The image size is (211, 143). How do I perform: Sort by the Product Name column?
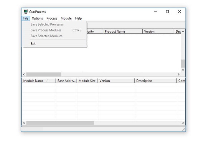click(123, 31)
